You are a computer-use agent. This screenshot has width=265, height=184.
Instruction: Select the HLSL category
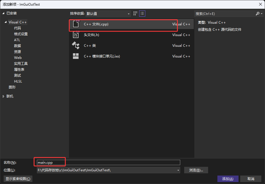18,81
